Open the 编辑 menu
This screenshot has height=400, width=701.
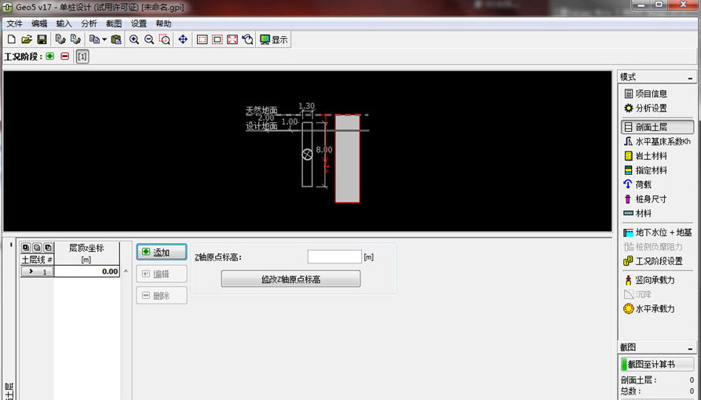click(x=39, y=24)
